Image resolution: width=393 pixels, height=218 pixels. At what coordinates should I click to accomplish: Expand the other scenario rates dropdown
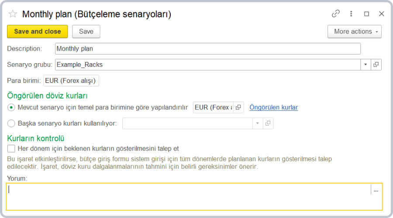[x=258, y=123]
